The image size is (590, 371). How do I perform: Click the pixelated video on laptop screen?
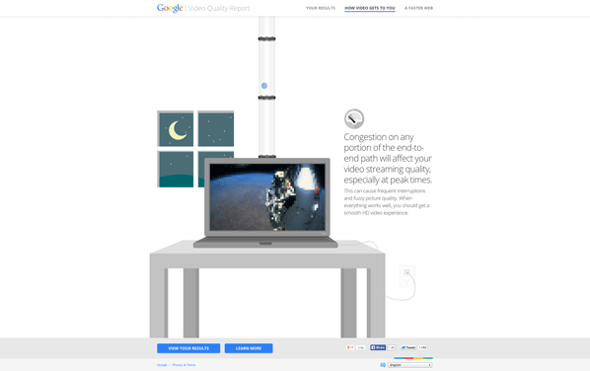(x=267, y=196)
